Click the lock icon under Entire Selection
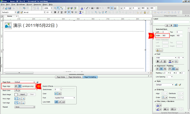This screenshot has width=190, height=114. (158, 50)
